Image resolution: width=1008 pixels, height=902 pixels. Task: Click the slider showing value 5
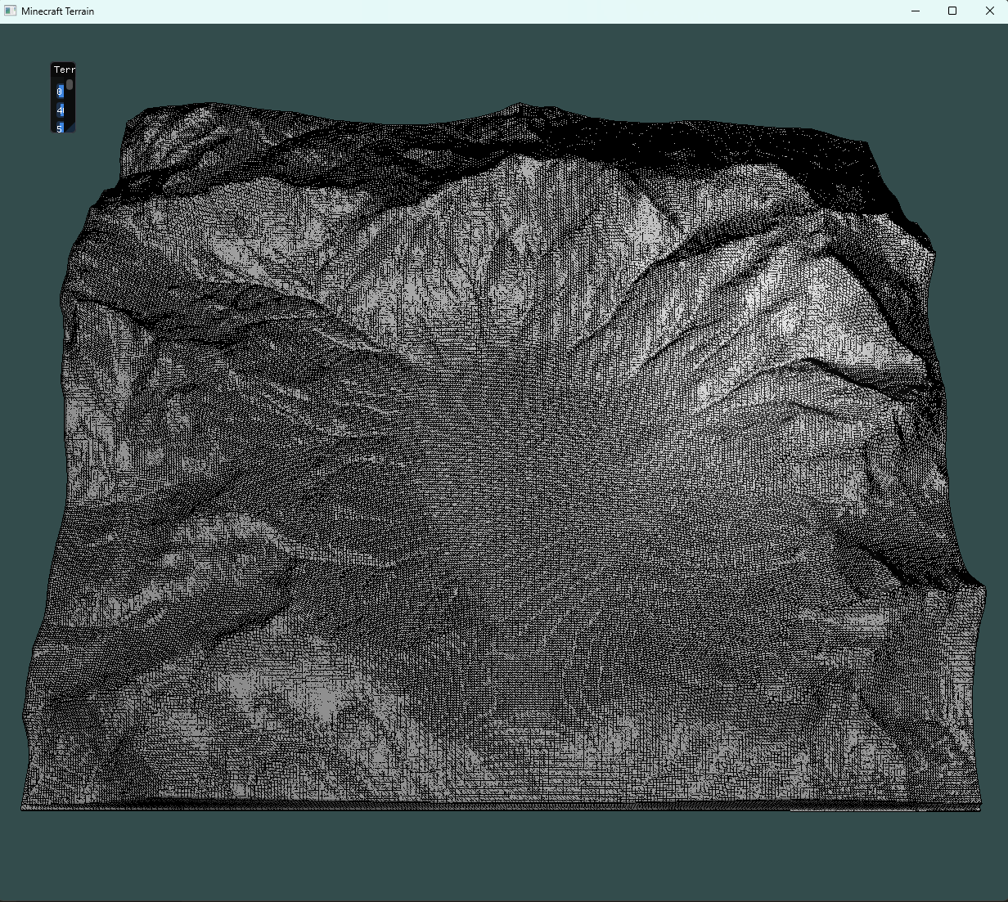tap(60, 127)
